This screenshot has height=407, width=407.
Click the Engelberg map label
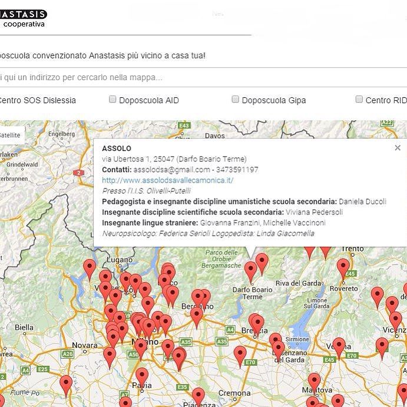click(x=61, y=134)
